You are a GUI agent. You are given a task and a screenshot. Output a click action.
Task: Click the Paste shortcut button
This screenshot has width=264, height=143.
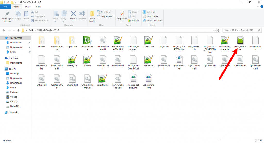[40, 20]
